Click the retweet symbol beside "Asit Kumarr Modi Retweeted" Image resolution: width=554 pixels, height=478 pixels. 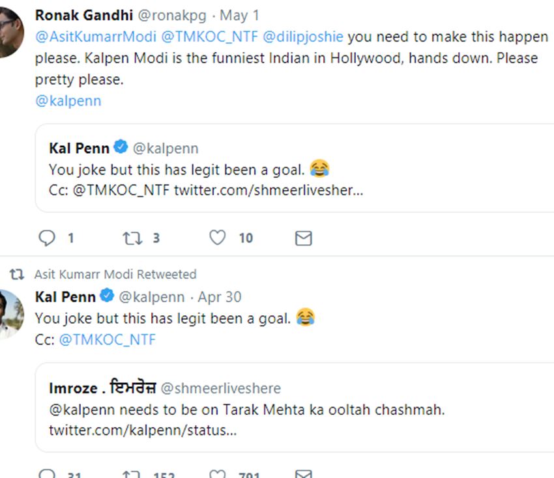tap(17, 274)
